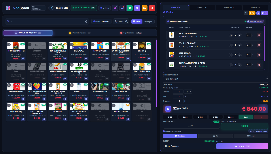
Task: Delete IFRUIT JUS ORANGE 1 L from cart
Action: pos(259,35)
